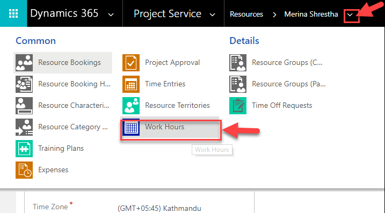Open the app launcher waffle icon
The image size is (385, 213).
tap(13, 13)
